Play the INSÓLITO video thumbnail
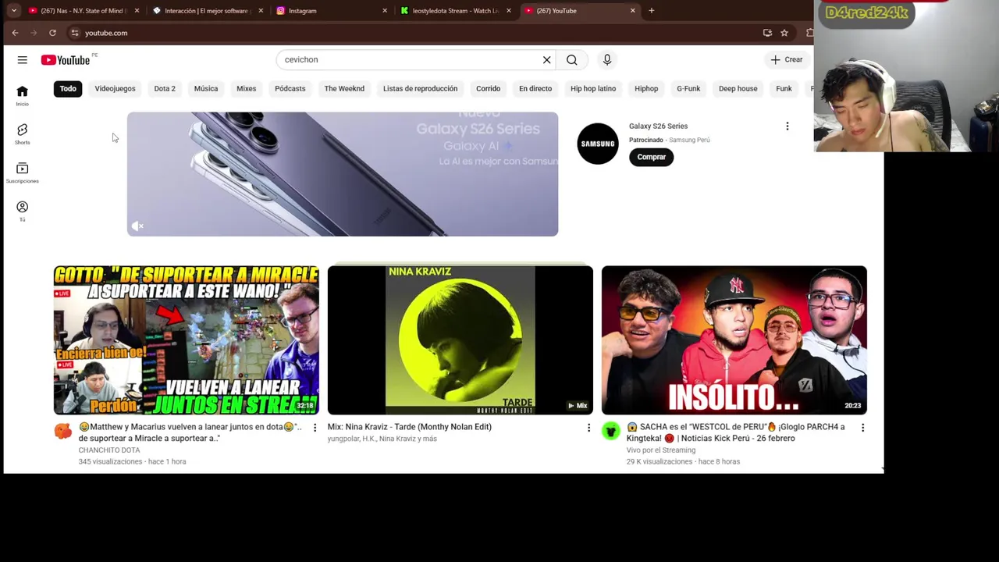Image resolution: width=999 pixels, height=562 pixels. [734, 340]
